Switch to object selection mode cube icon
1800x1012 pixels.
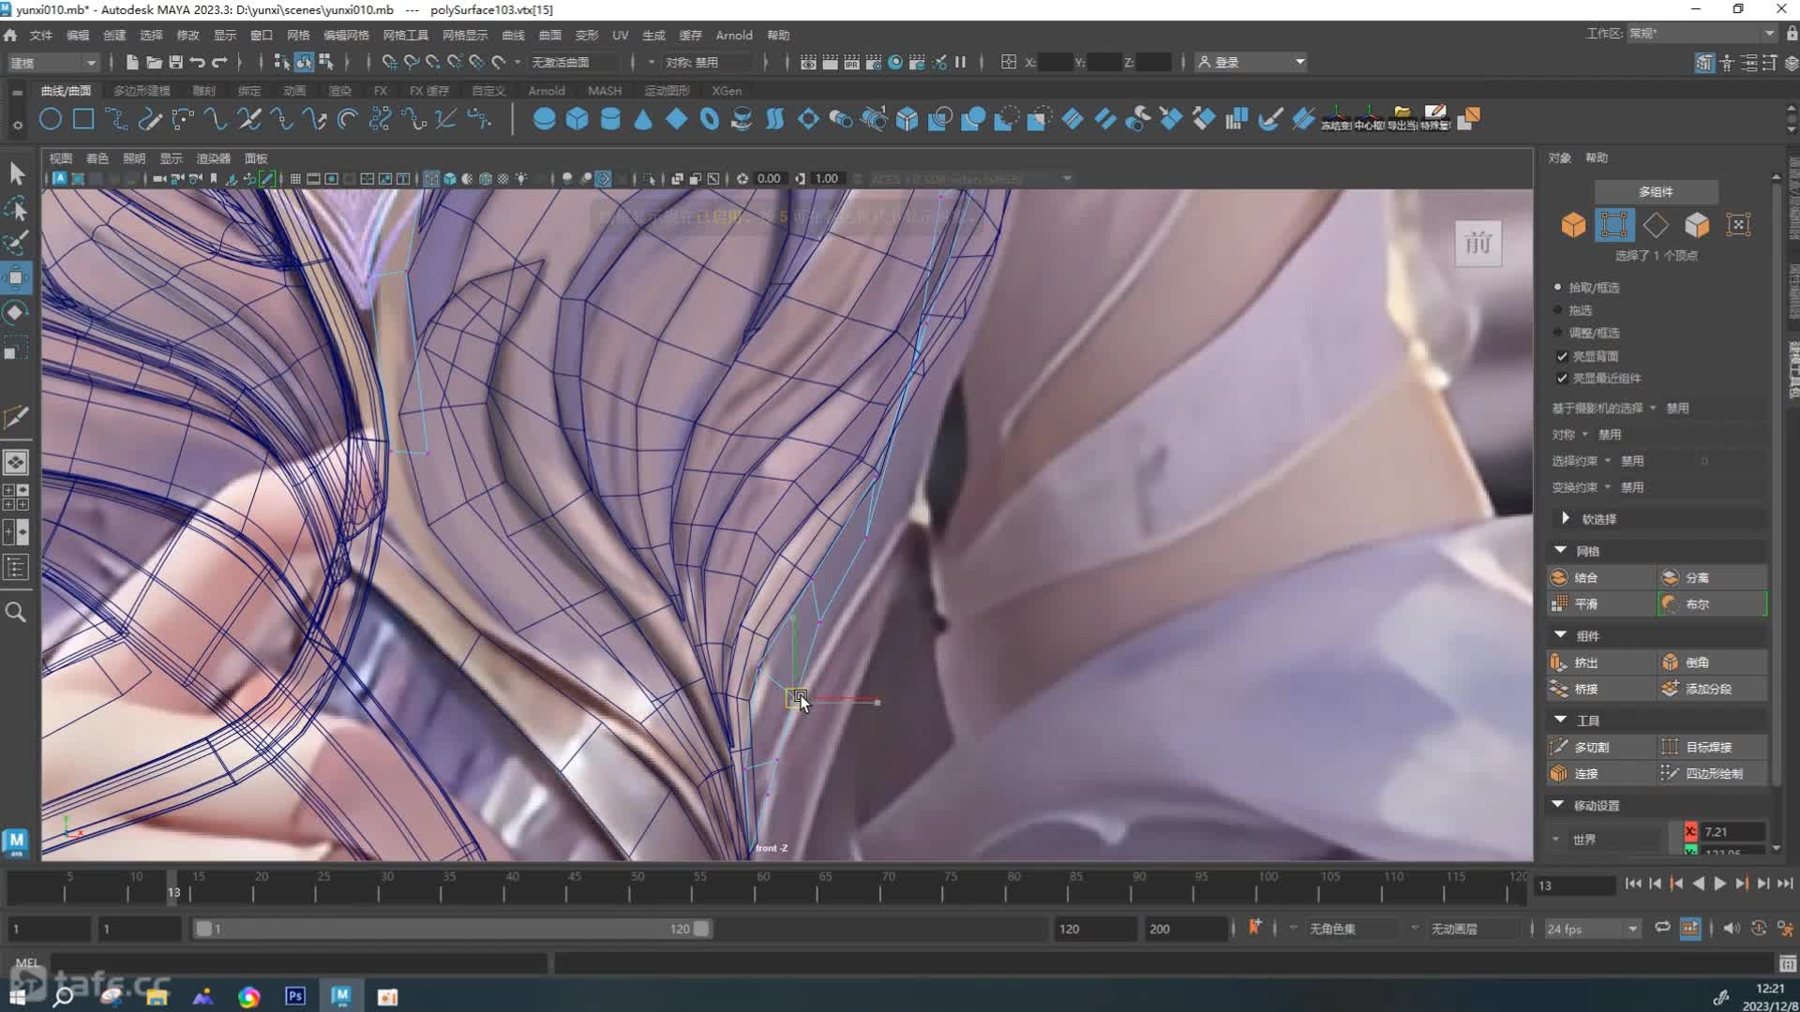pyautogui.click(x=1573, y=225)
